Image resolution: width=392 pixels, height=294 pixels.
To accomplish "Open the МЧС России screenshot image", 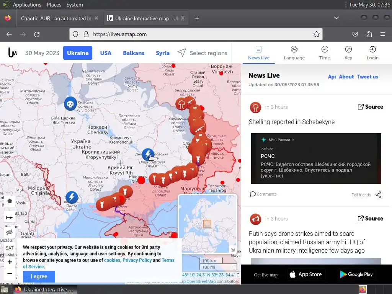I will pyautogui.click(x=316, y=158).
